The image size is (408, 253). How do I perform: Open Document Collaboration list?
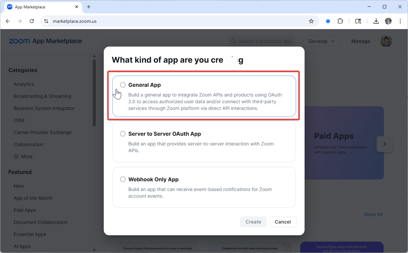pos(40,222)
